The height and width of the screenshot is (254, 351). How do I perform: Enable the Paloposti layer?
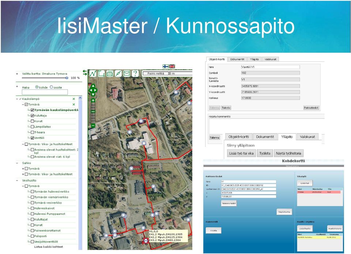[x=32, y=236]
